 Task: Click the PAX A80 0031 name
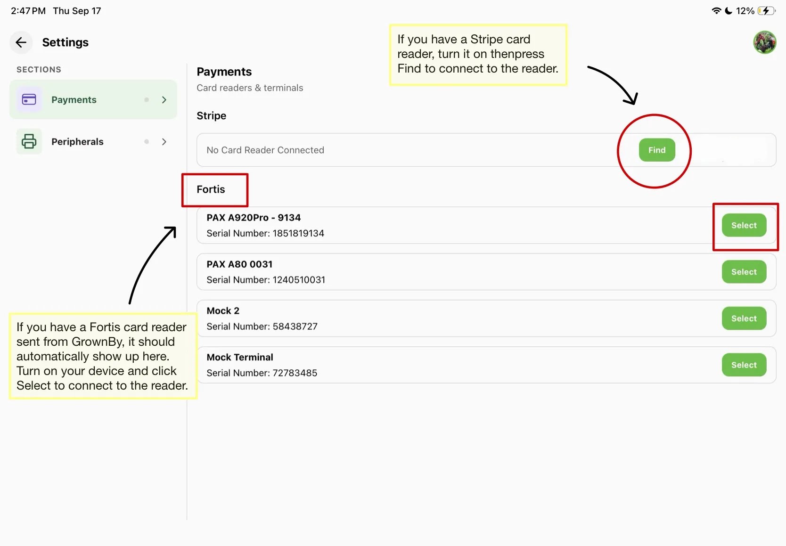click(x=239, y=264)
